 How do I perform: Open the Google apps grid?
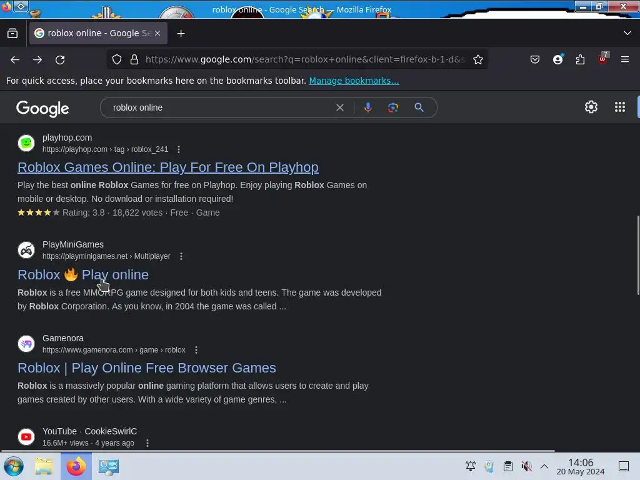pos(620,107)
